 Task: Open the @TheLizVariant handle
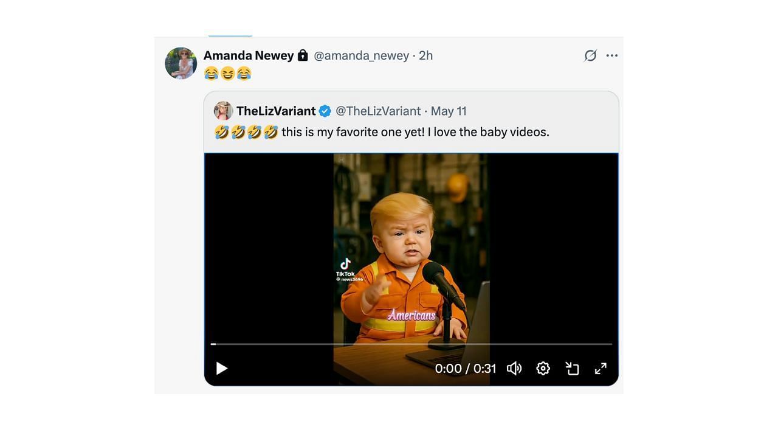[378, 111]
